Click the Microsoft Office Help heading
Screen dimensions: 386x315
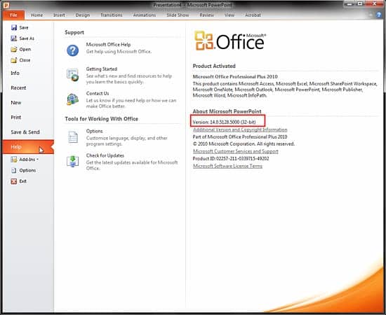(x=108, y=44)
